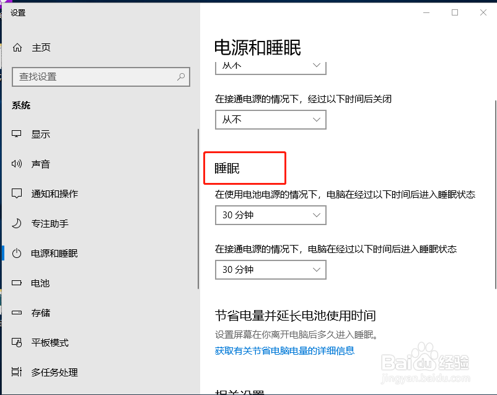Select the 显示 (Display) settings icon
The height and width of the screenshot is (395, 497).
pyautogui.click(x=17, y=133)
